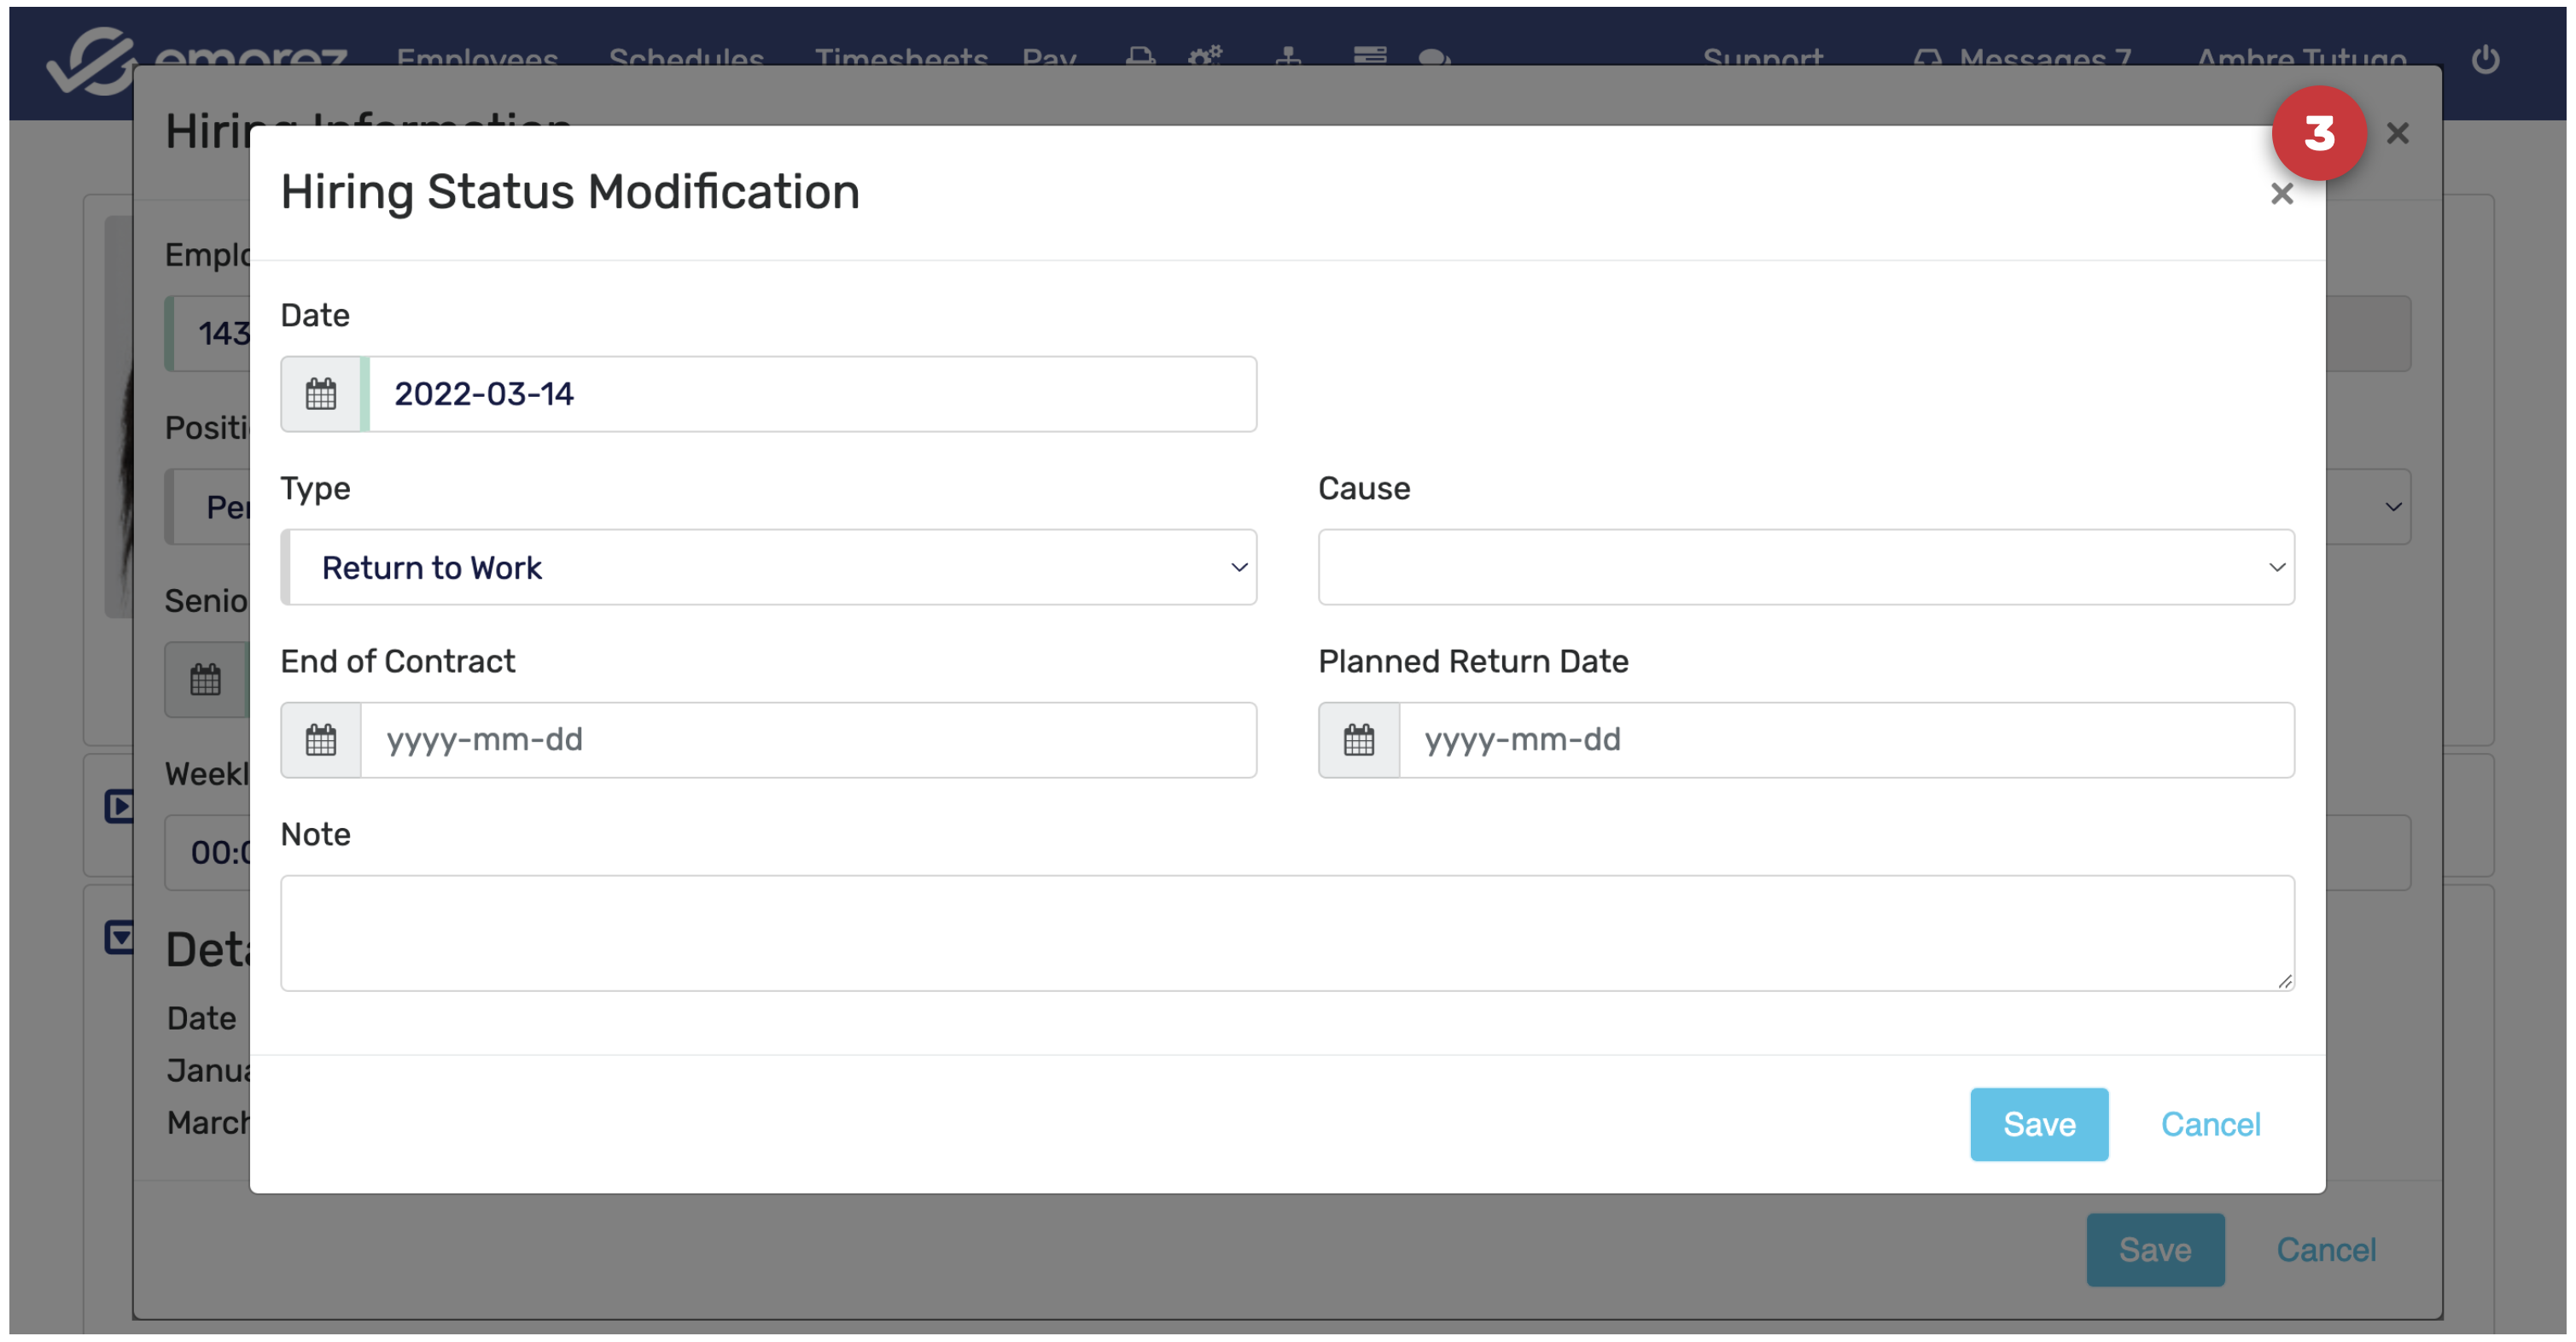This screenshot has width=2576, height=1342.
Task: Click the settings gears icon in navbar
Action: (1204, 56)
